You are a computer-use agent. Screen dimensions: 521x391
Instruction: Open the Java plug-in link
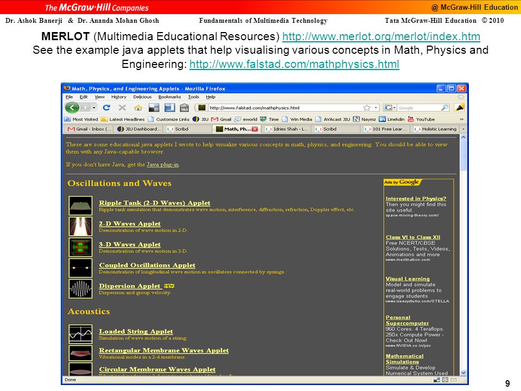[162, 165]
